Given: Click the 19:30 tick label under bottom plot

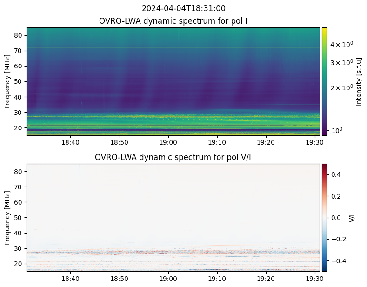Looking at the screenshot, I should pos(314,279).
